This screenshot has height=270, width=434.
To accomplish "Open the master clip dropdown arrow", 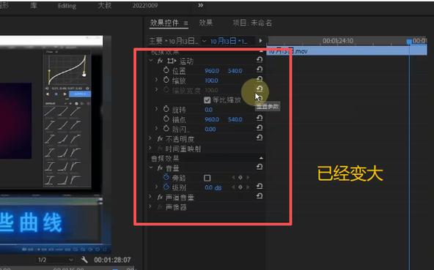I will [204, 41].
